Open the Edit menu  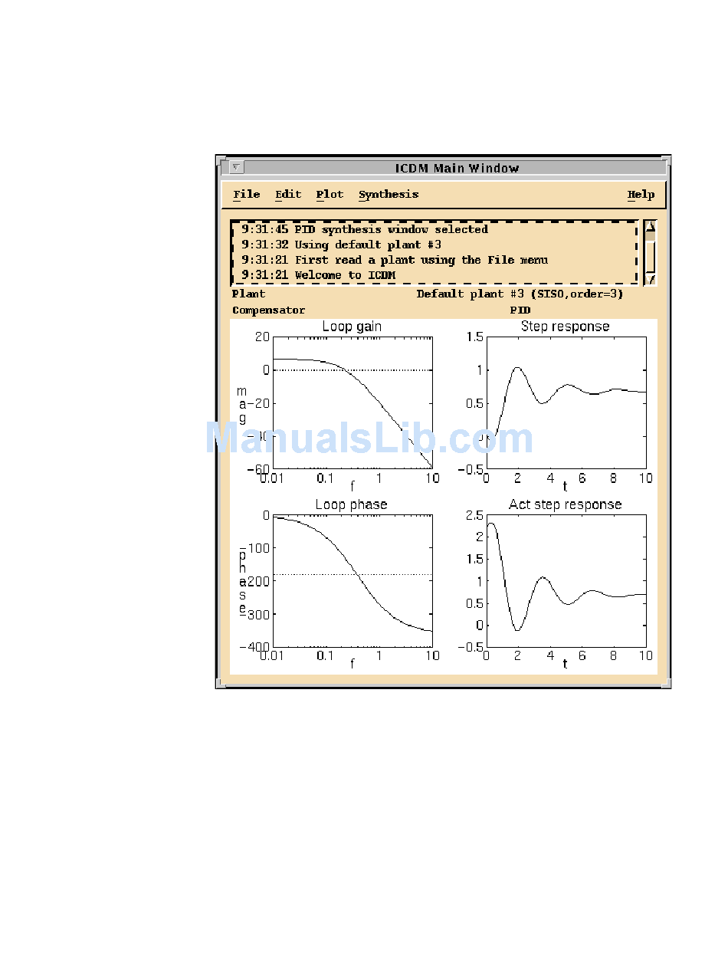[x=288, y=195]
